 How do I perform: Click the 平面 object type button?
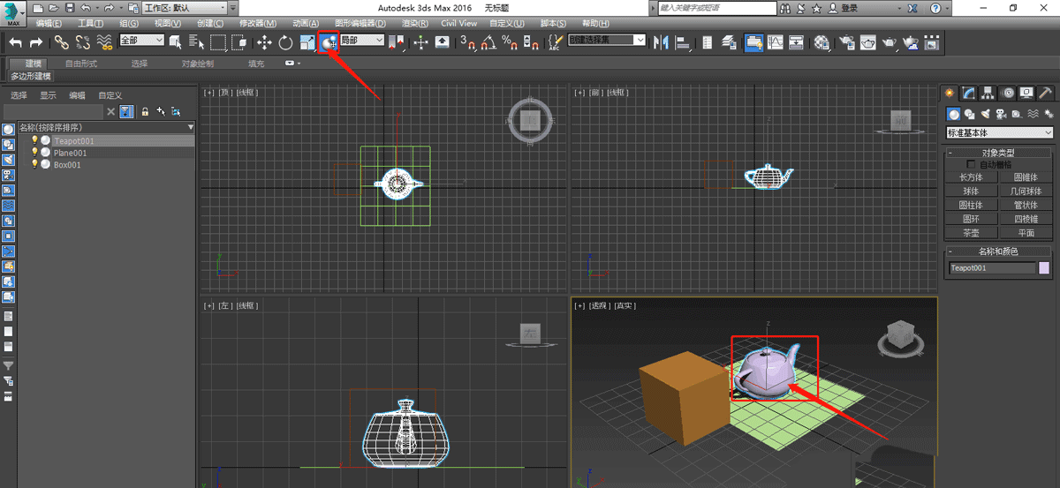[1026, 233]
